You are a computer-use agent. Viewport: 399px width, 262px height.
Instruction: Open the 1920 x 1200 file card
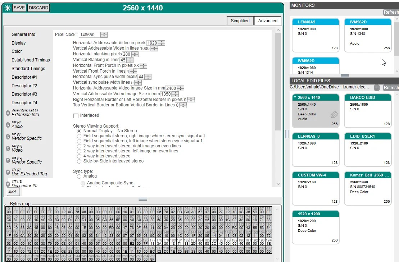tap(316, 227)
